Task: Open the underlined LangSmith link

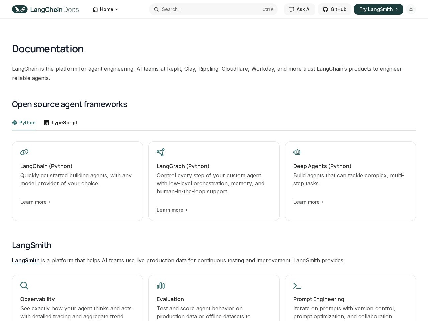Action: click(x=26, y=260)
